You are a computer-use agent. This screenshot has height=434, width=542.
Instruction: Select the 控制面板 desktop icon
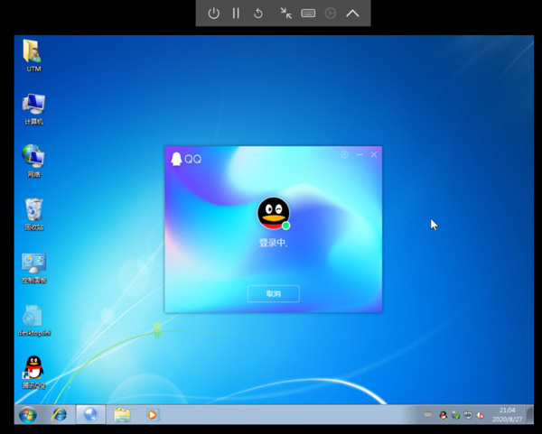coord(33,268)
